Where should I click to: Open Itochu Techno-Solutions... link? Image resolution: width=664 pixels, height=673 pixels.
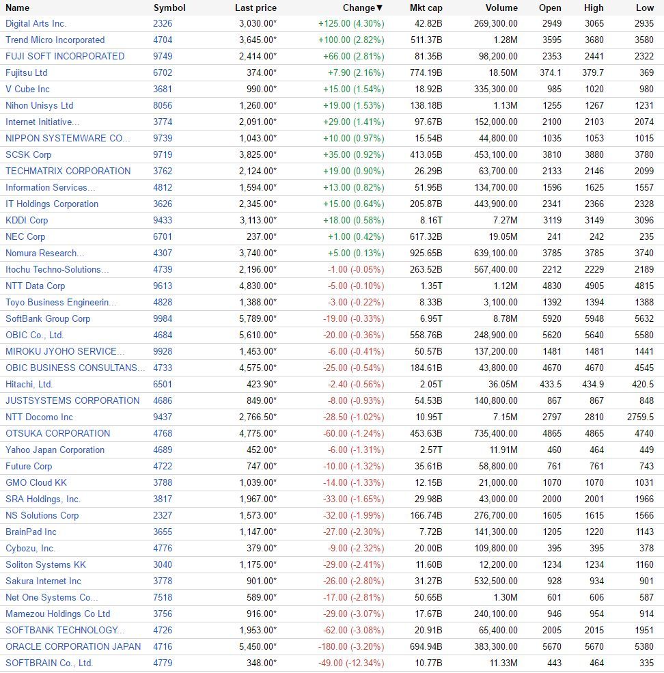[x=57, y=270]
